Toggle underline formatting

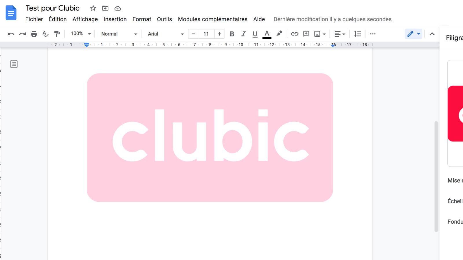[255, 34]
